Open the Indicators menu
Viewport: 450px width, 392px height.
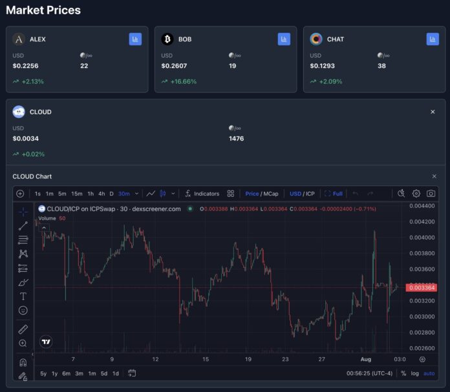pos(202,194)
